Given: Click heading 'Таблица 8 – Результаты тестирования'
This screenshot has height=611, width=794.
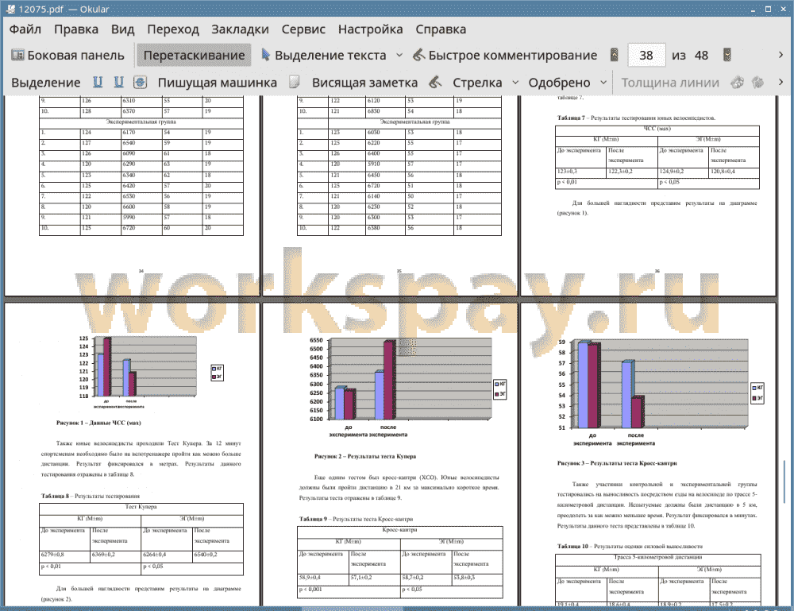Looking at the screenshot, I should (91, 496).
